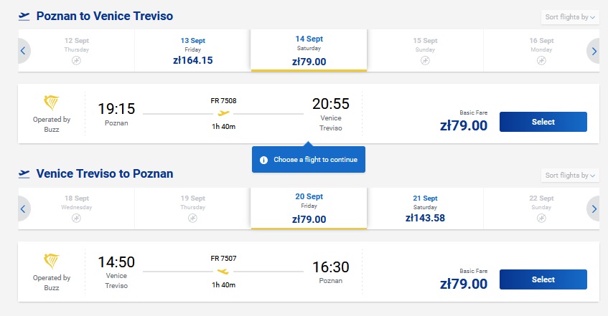Click the Buzz airline logo on flight FR 7507

[51, 261]
